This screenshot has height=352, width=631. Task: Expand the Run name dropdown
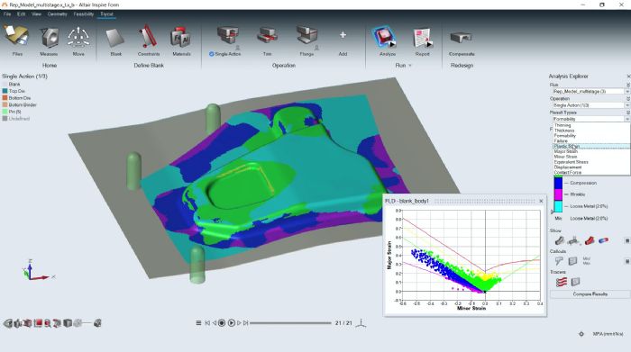tap(590, 91)
